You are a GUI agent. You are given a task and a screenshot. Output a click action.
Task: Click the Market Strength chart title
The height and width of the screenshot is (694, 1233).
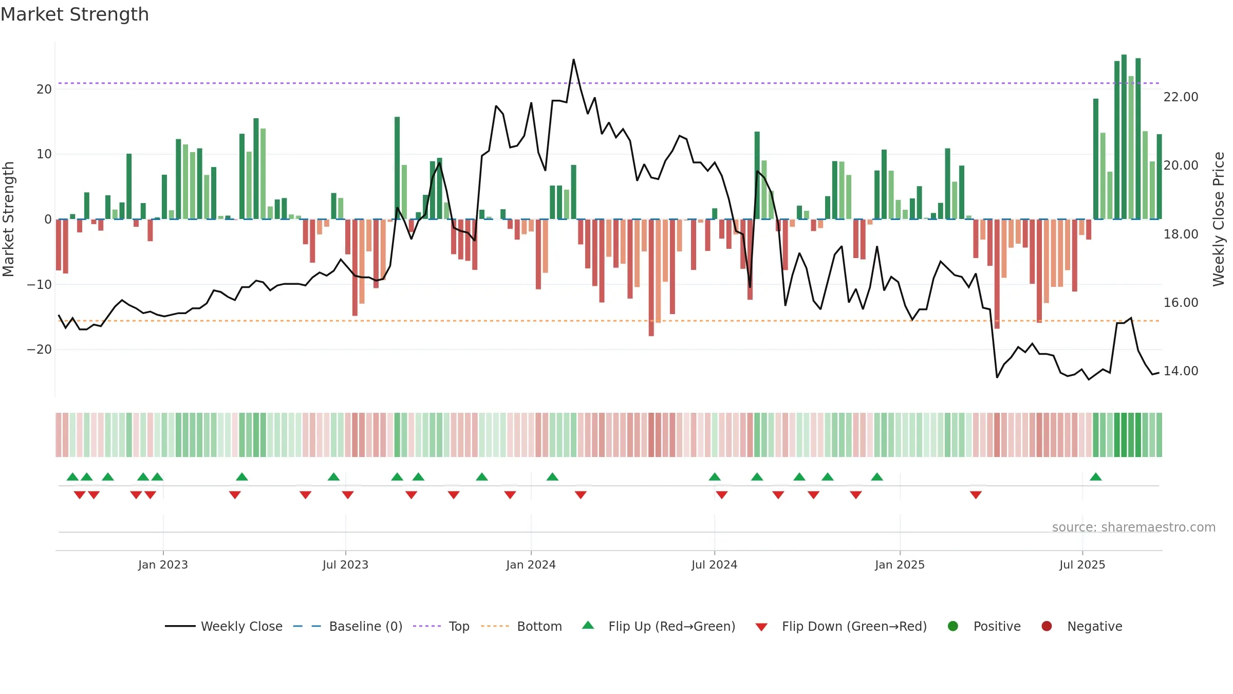74,14
